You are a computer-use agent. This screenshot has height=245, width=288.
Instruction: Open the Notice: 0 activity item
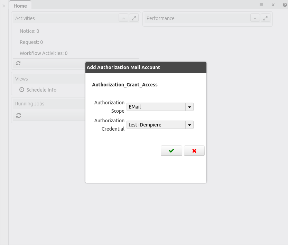click(29, 31)
